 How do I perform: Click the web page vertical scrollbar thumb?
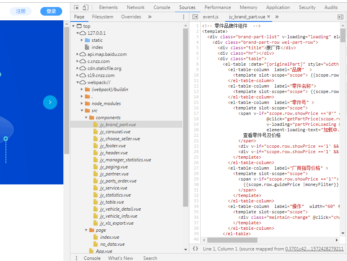point(67,90)
